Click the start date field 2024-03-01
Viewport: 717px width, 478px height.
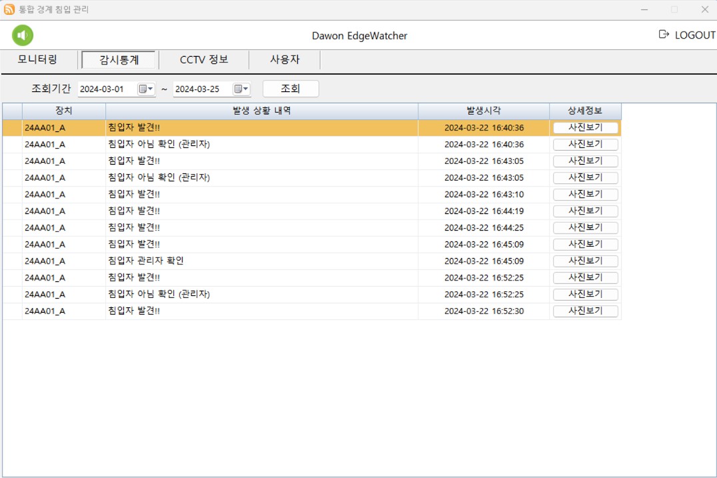click(107, 89)
